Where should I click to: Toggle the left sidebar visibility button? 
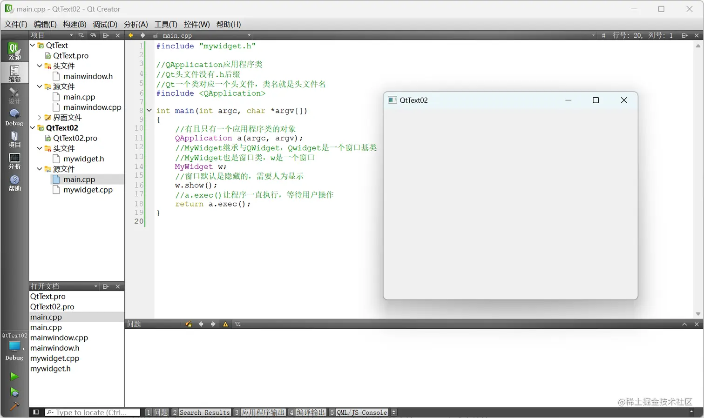point(36,412)
